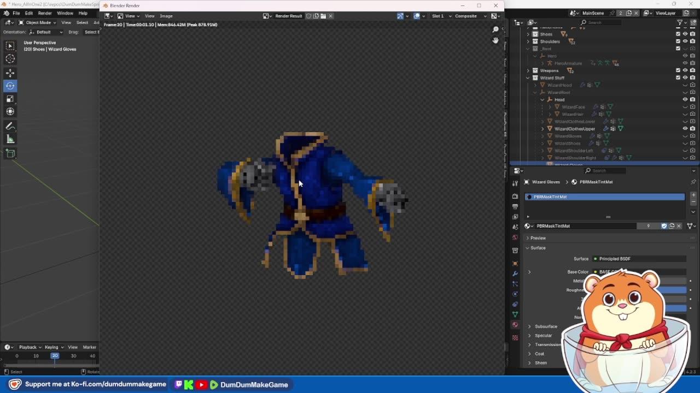Image resolution: width=700 pixels, height=393 pixels.
Task: Open the Object Data properties tab
Action: pyautogui.click(x=515, y=314)
